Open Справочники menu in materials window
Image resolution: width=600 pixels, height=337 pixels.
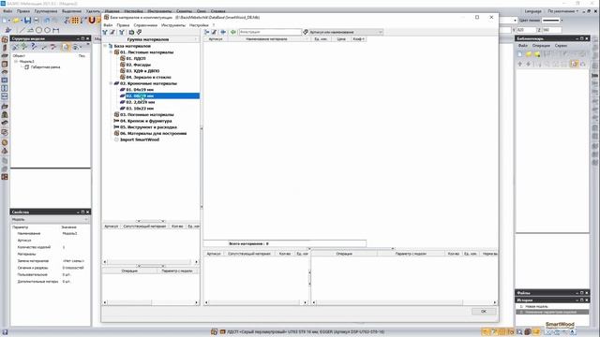[145, 25]
